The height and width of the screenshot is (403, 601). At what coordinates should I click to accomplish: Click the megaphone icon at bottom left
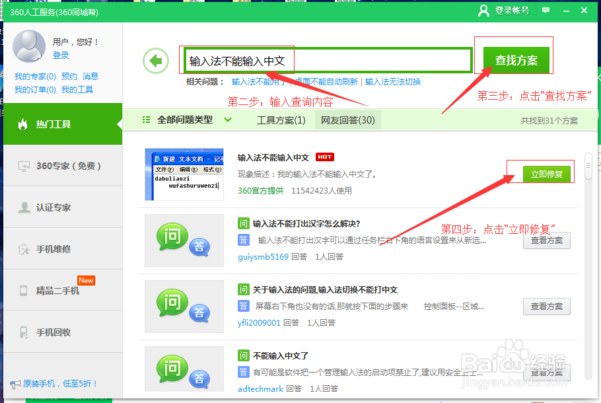pos(15,384)
